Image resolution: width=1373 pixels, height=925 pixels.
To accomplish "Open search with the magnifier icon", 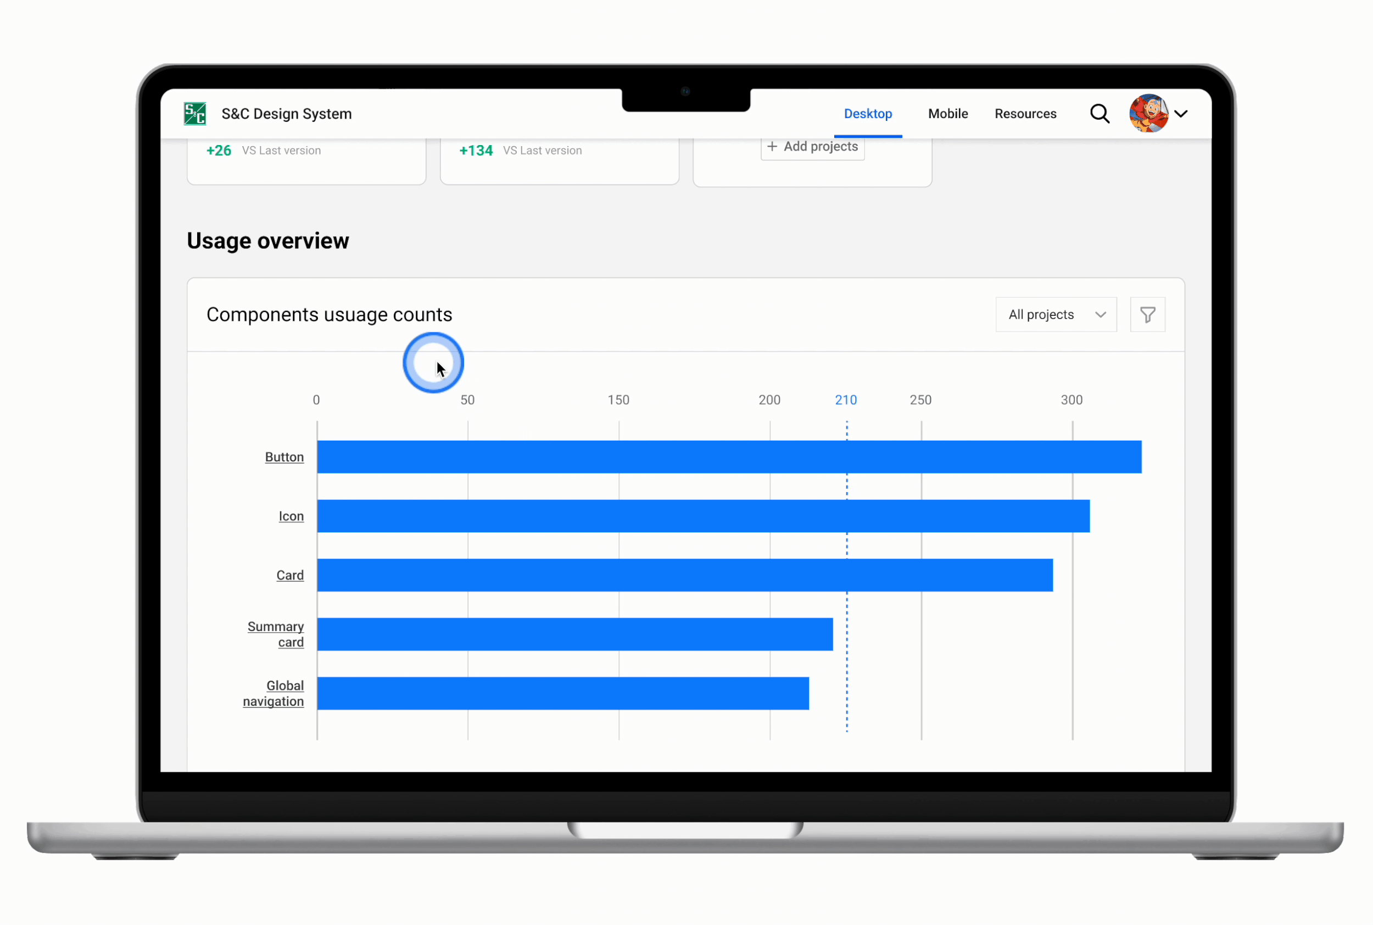I will click(x=1099, y=114).
